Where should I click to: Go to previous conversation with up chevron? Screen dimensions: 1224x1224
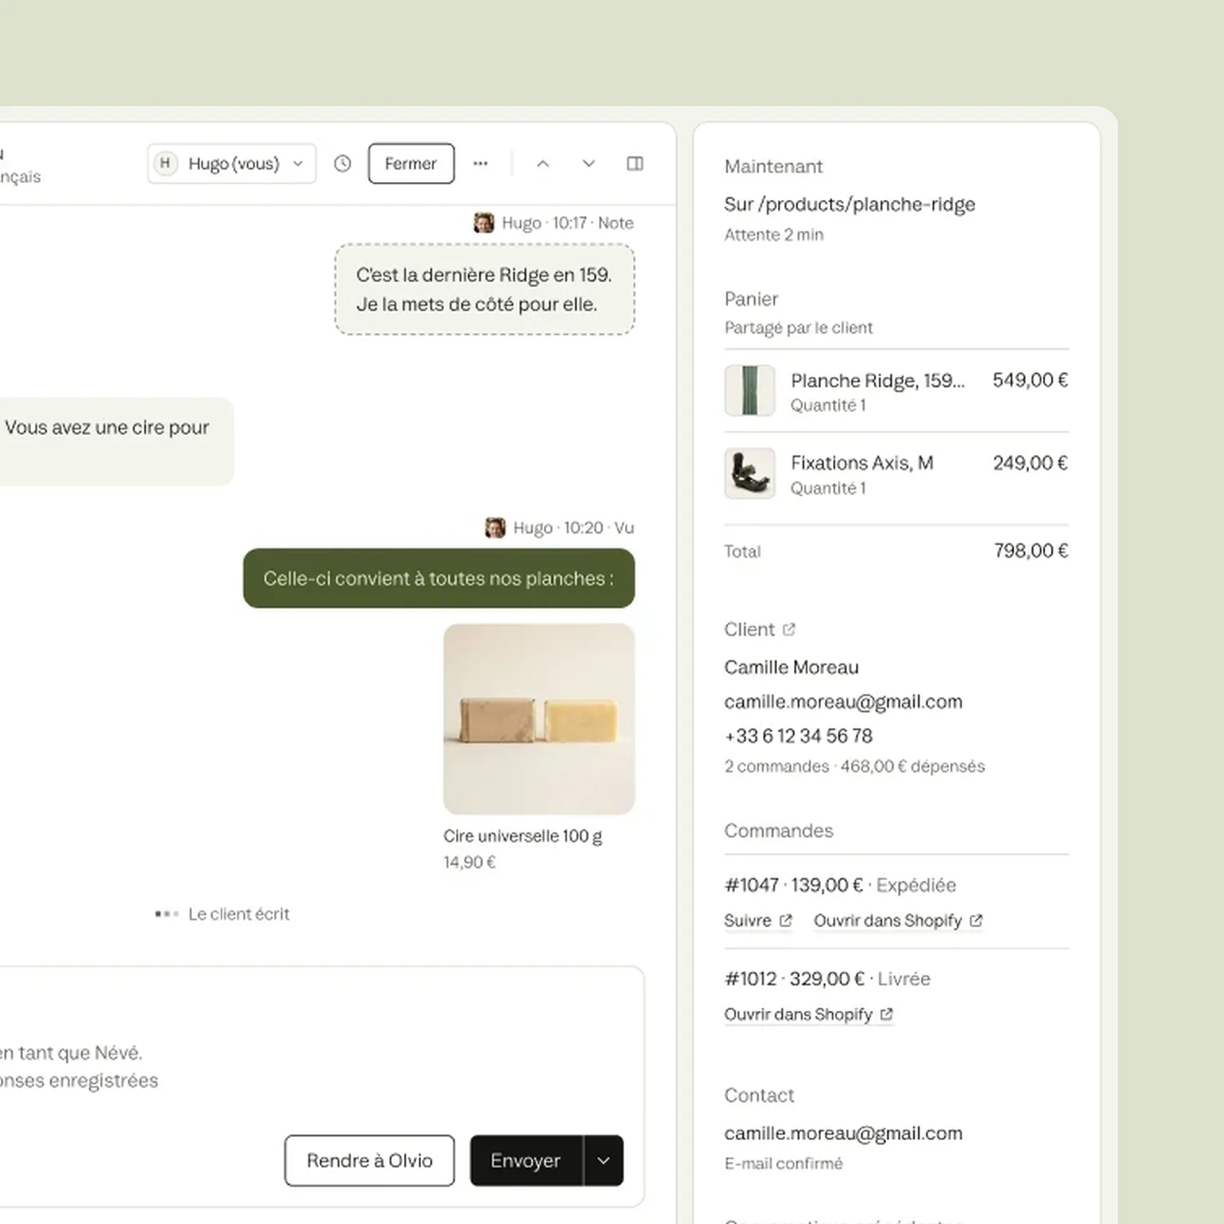pos(543,163)
